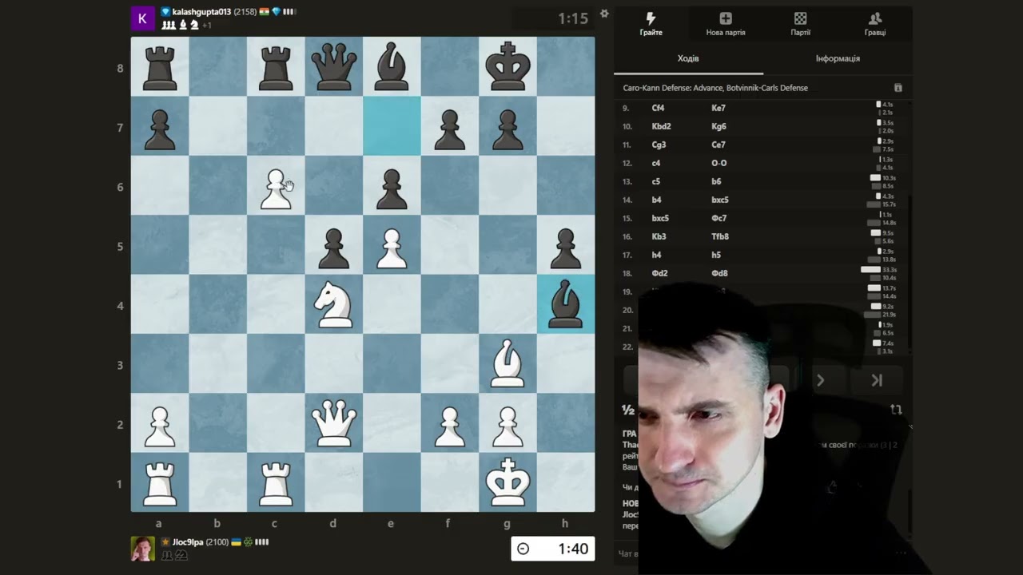The height and width of the screenshot is (575, 1023).
Task: Flip the board icon
Action: coord(896,410)
